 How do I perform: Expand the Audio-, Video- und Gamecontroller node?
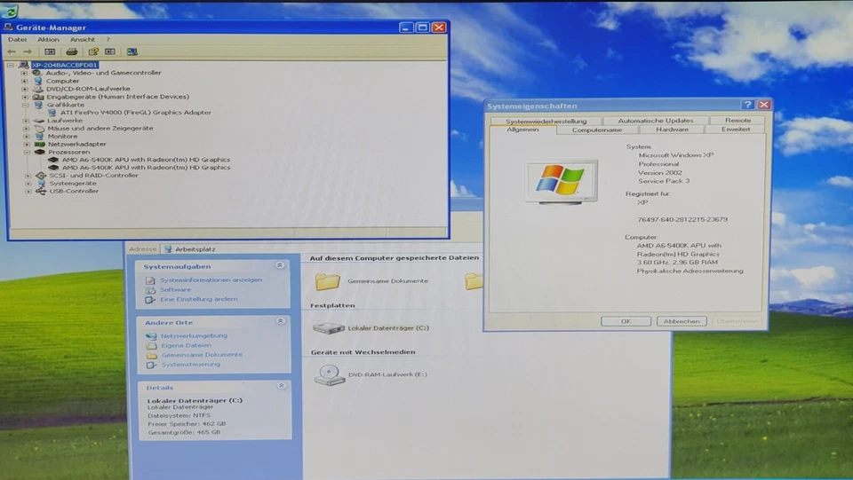(25, 73)
